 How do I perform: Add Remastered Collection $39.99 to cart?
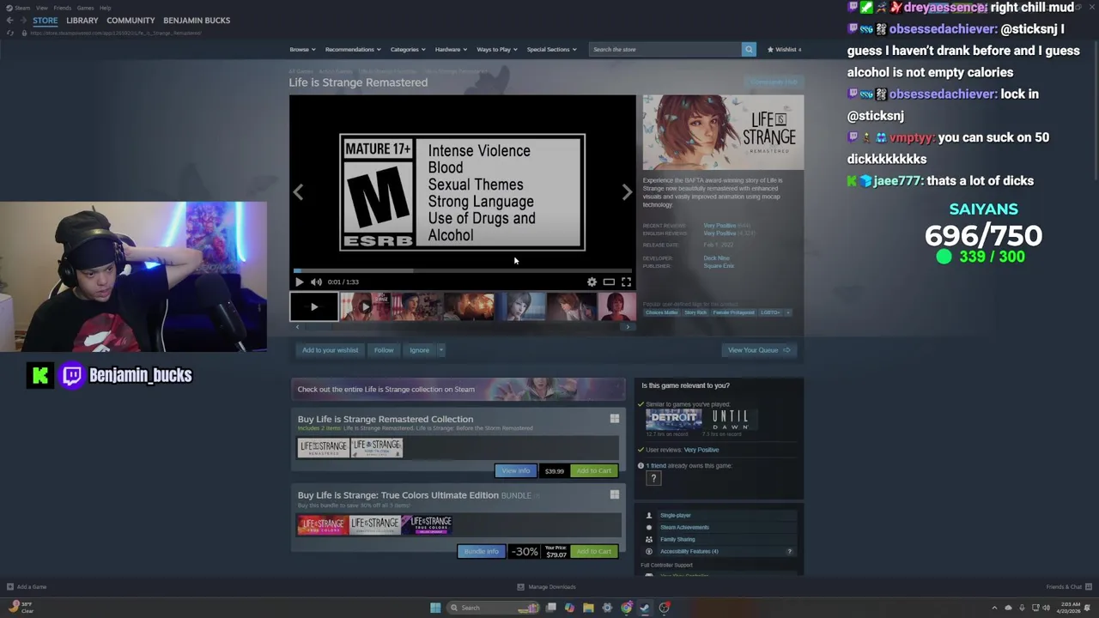point(593,470)
